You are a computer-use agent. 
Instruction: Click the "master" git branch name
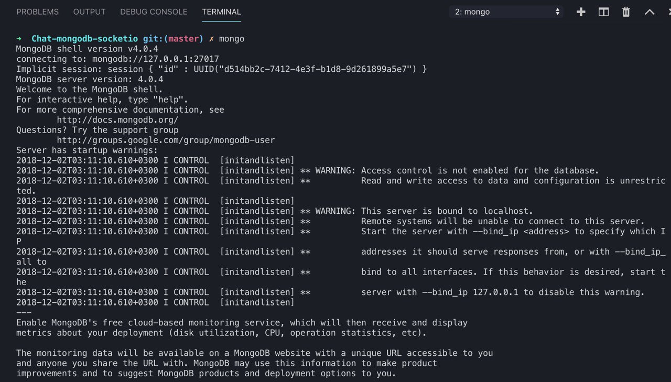(183, 39)
